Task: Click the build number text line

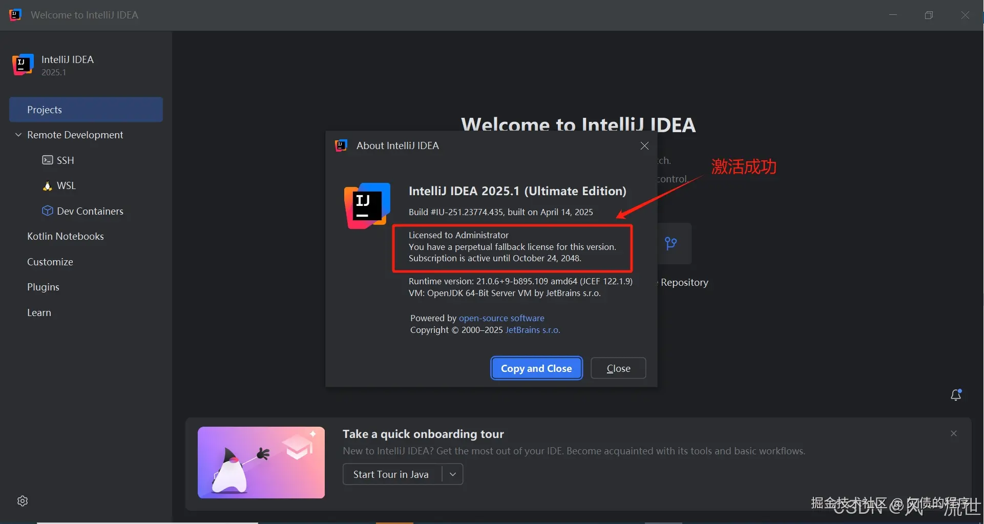Action: coord(500,212)
